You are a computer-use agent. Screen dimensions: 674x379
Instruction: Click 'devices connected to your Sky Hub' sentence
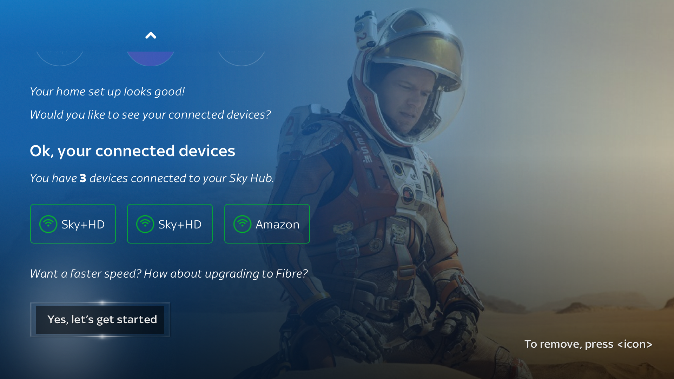pyautogui.click(x=181, y=178)
